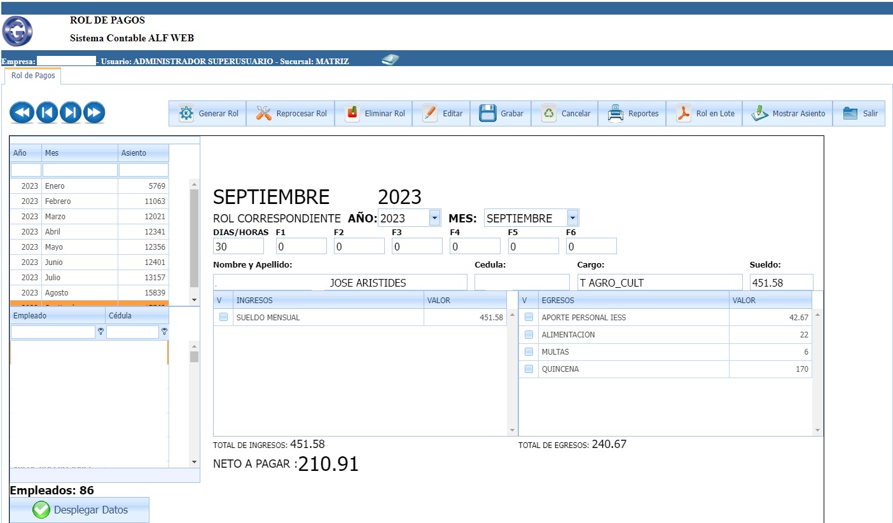Go to the first record arrow

(x=22, y=113)
